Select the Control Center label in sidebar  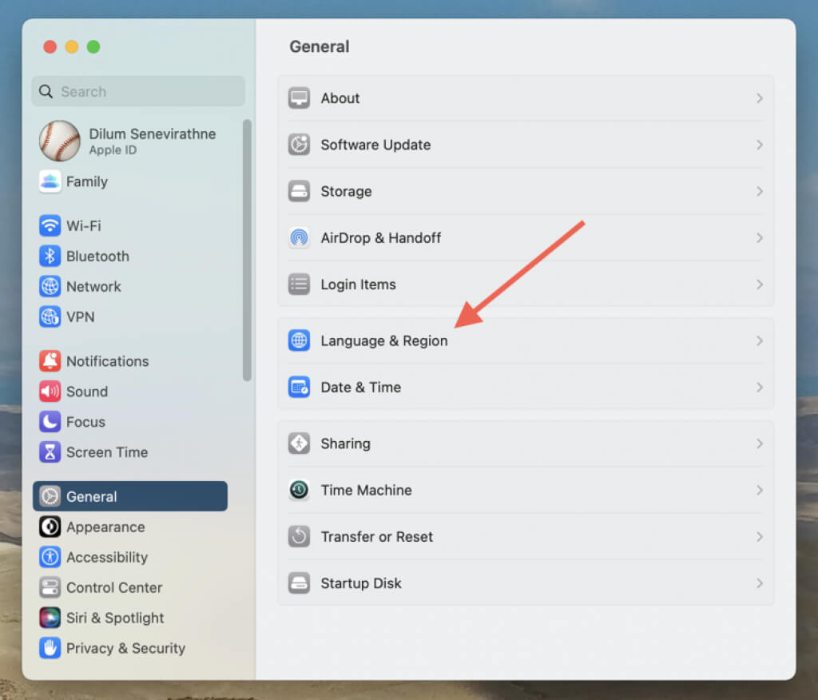point(114,588)
